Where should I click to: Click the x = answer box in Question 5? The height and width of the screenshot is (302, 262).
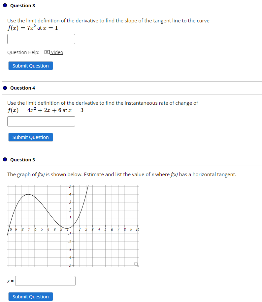point(45,281)
